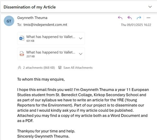Click Save All Attachments

click(78, 68)
